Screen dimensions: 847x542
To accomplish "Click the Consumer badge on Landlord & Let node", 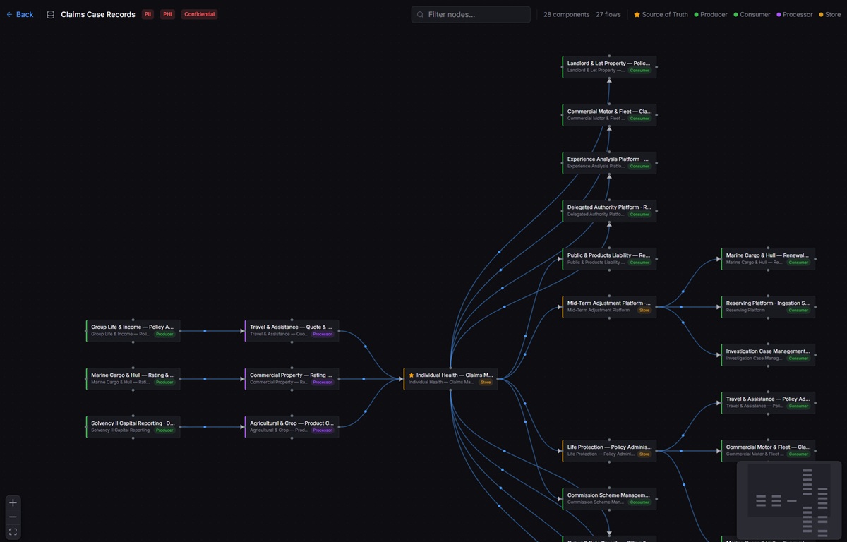I will click(x=639, y=70).
